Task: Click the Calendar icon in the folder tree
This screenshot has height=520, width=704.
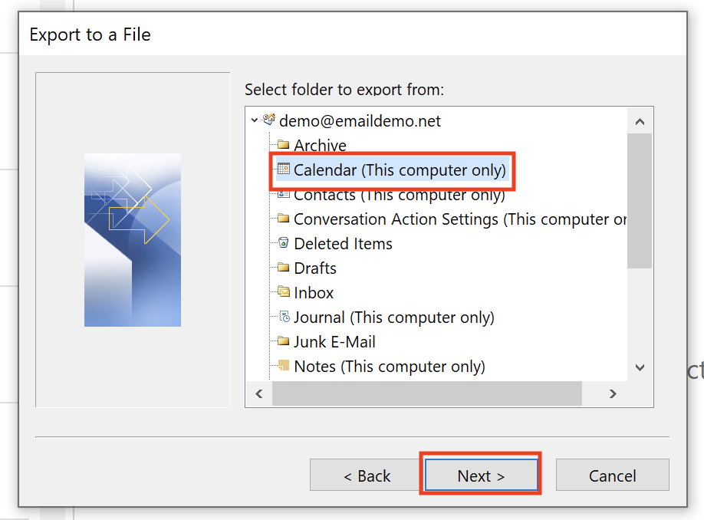Action: click(x=283, y=169)
